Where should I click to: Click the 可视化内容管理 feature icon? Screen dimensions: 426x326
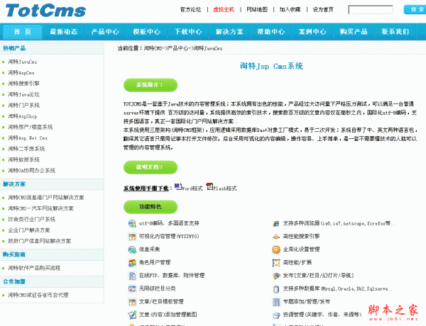[x=132, y=237]
